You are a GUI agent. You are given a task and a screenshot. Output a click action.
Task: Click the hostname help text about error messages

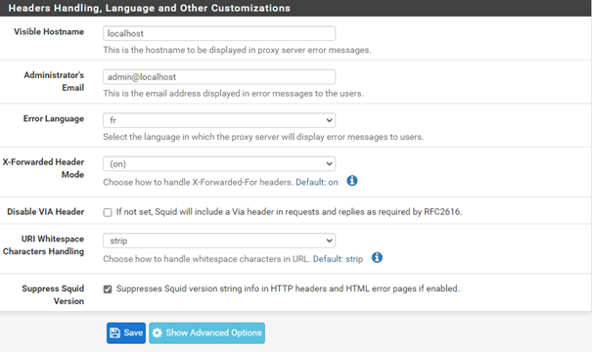point(237,50)
